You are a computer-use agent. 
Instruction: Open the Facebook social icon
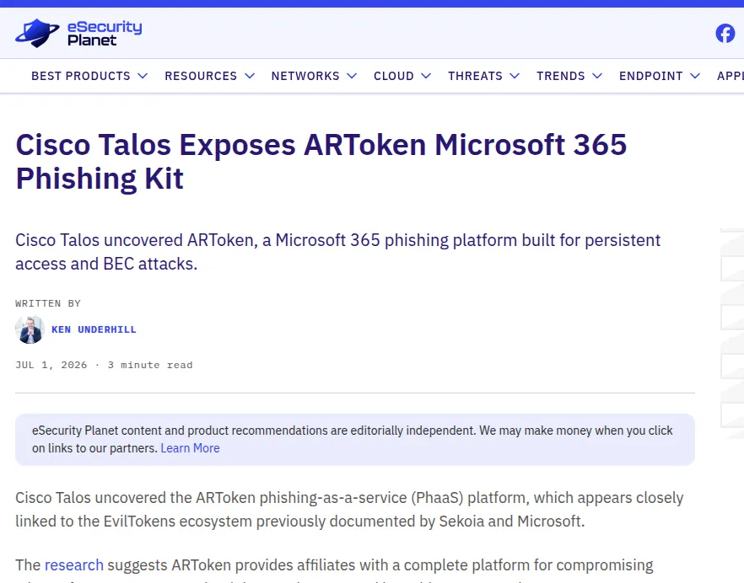(725, 33)
